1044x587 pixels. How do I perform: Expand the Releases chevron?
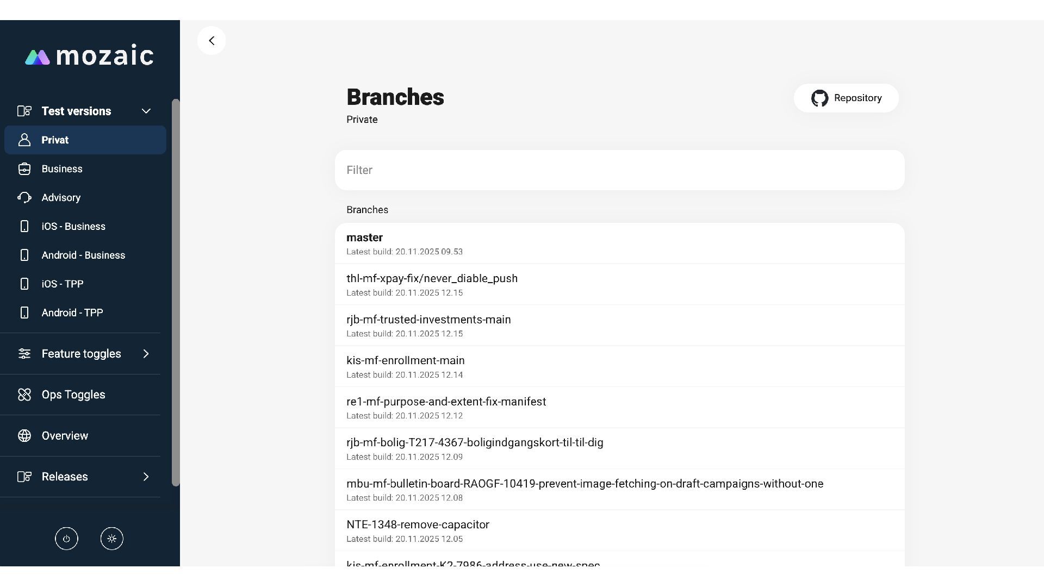coord(146,477)
